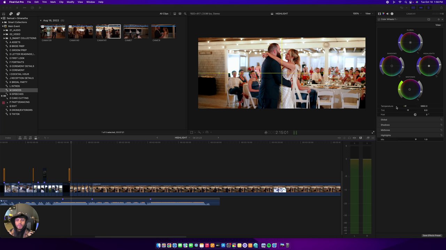Viewport: 446px width, 250px height.
Task: Open the viewer zoom 100% dropdown
Action: pos(357,14)
